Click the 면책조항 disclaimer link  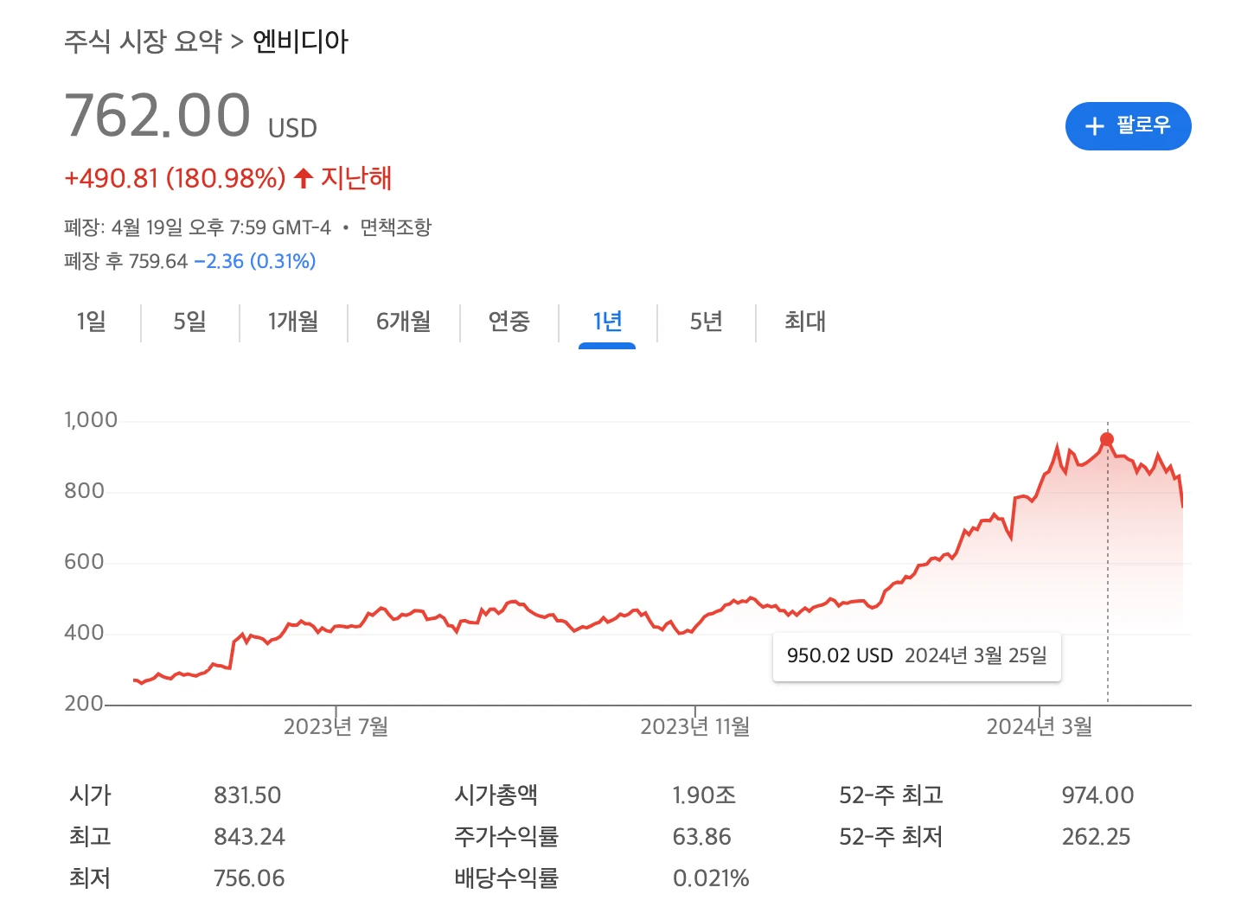(x=395, y=227)
